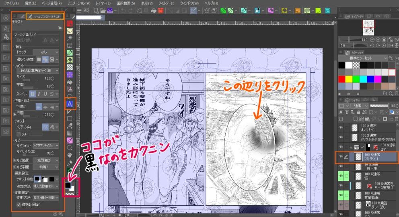This screenshot has width=399, height=217.
Task: Toggle Bold text style
Action: click(x=33, y=94)
